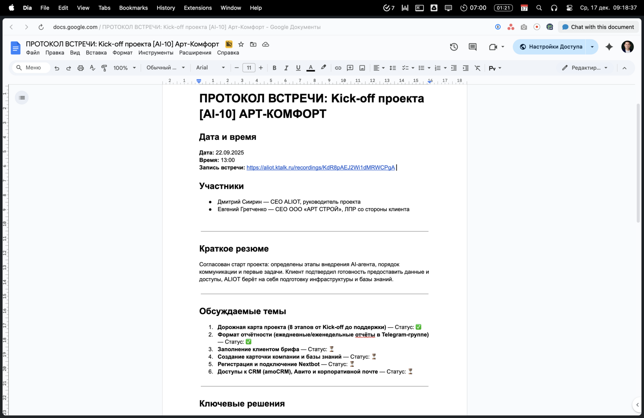Collapse the toolbar header with chevron

[624, 68]
